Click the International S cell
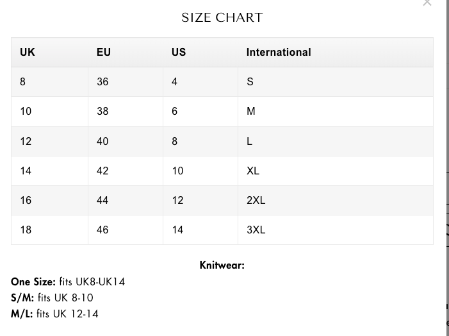This screenshot has height=336, width=449. point(250,82)
